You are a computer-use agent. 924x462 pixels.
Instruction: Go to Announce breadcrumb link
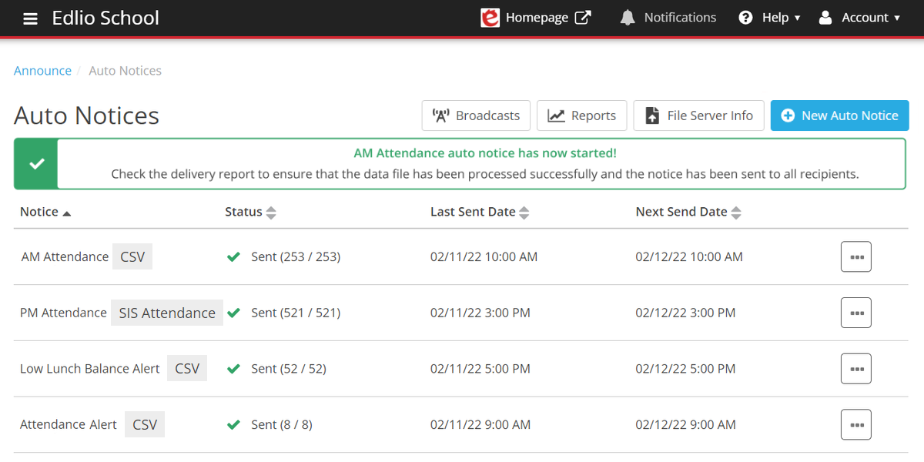pyautogui.click(x=42, y=71)
